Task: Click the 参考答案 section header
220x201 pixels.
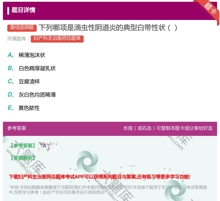Action: (x=17, y=128)
